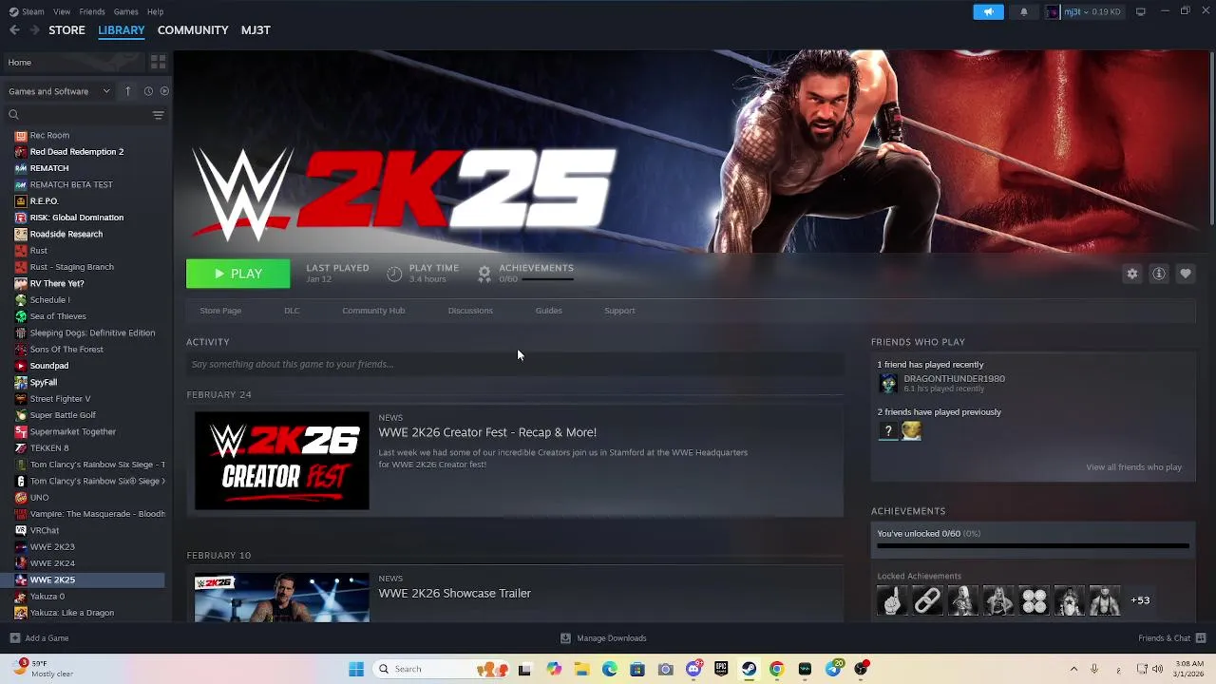The width and height of the screenshot is (1216, 684).
Task: Click the chain link locked achievement icon
Action: coord(927,601)
